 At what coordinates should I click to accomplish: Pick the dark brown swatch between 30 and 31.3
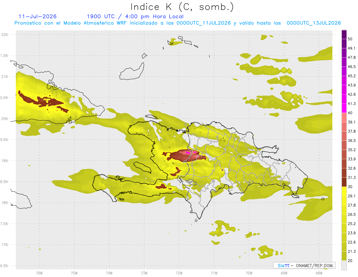(344, 182)
